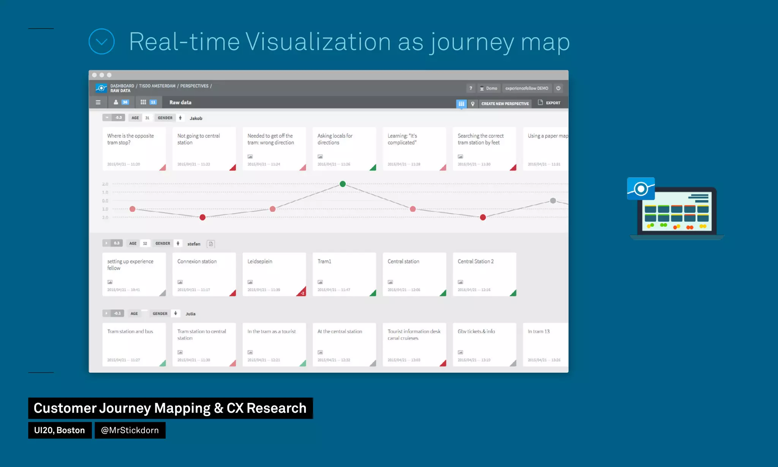Click the circled down-arrow beside slide title
Screen dimensions: 778x467
pos(101,41)
